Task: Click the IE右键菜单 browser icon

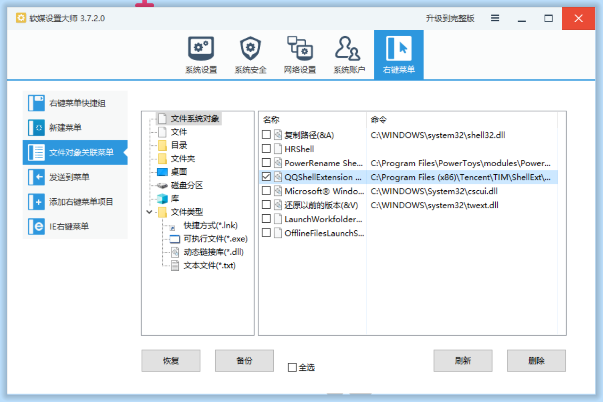Action: click(x=36, y=227)
